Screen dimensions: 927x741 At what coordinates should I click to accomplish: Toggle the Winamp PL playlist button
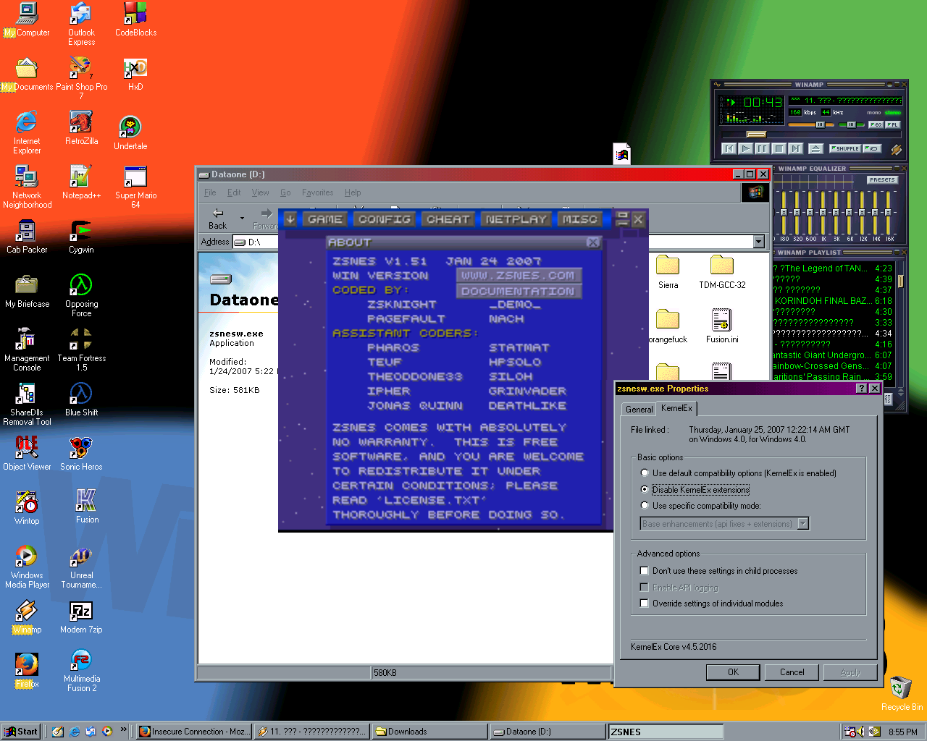(893, 124)
